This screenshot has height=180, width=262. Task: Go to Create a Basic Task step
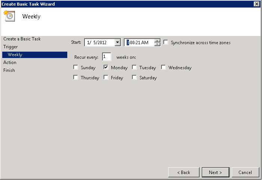pos(22,39)
